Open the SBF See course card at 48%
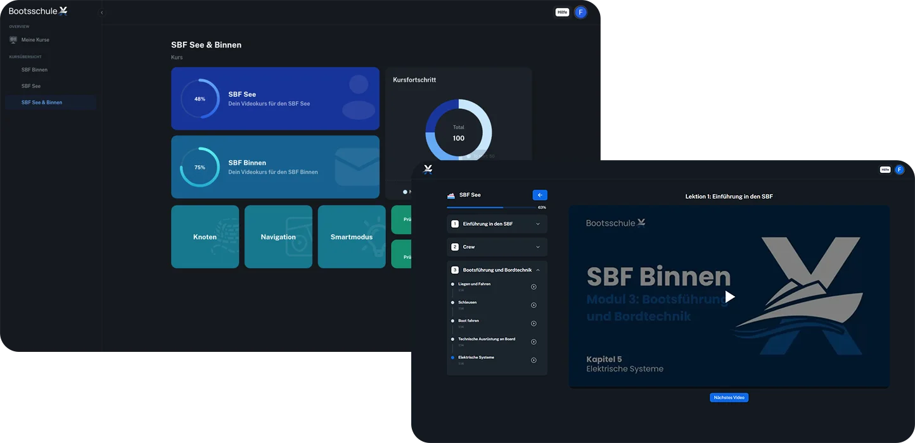 click(275, 99)
